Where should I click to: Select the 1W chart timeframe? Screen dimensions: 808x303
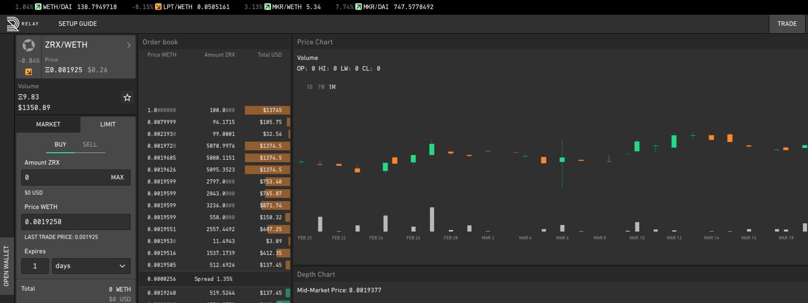click(x=321, y=87)
